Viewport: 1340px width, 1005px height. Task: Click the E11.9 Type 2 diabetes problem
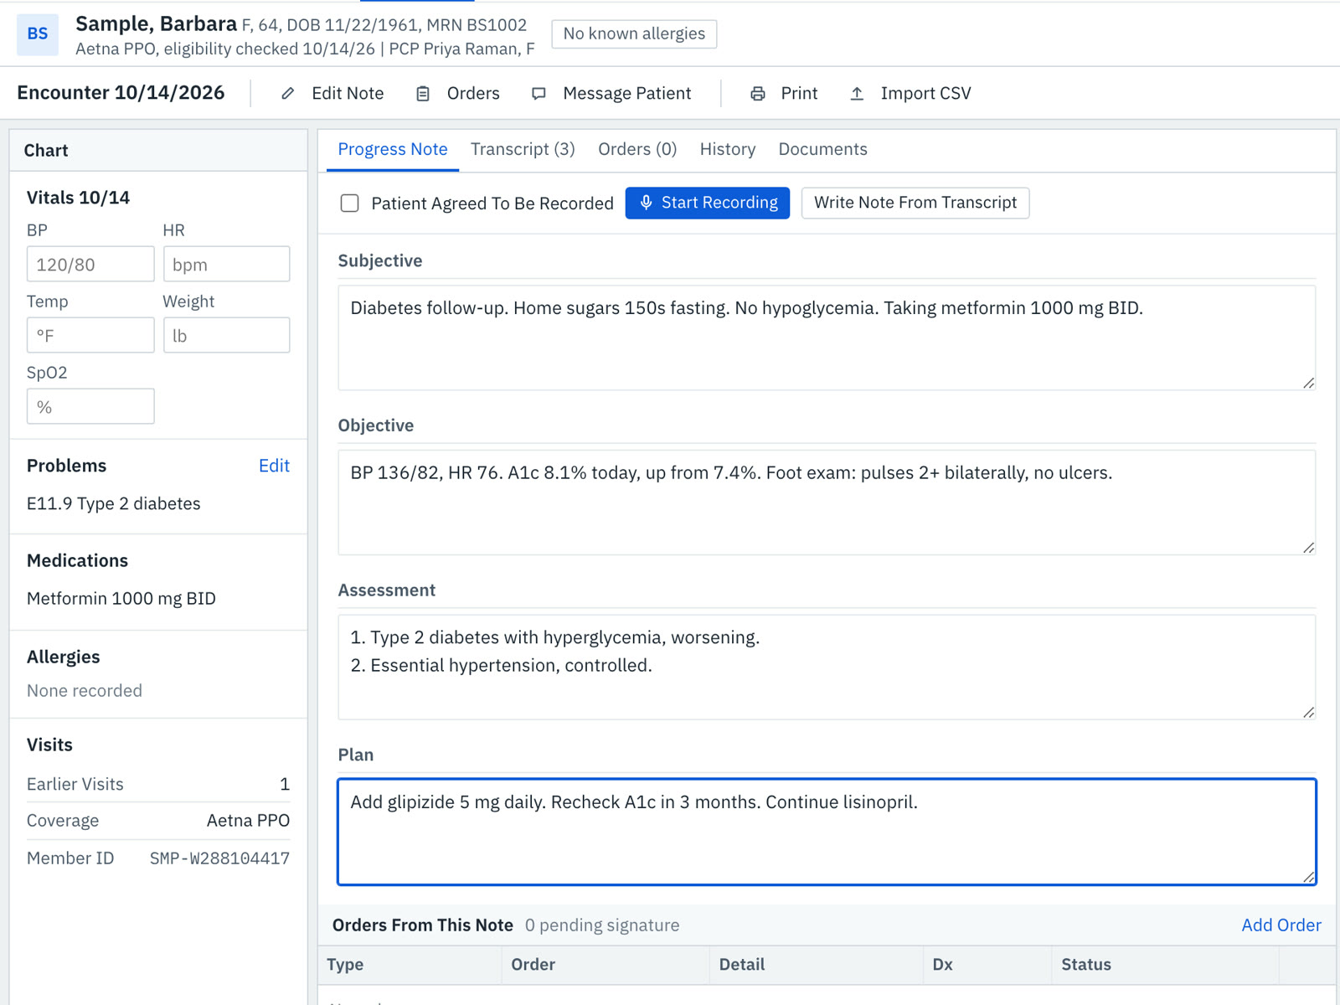click(x=114, y=504)
